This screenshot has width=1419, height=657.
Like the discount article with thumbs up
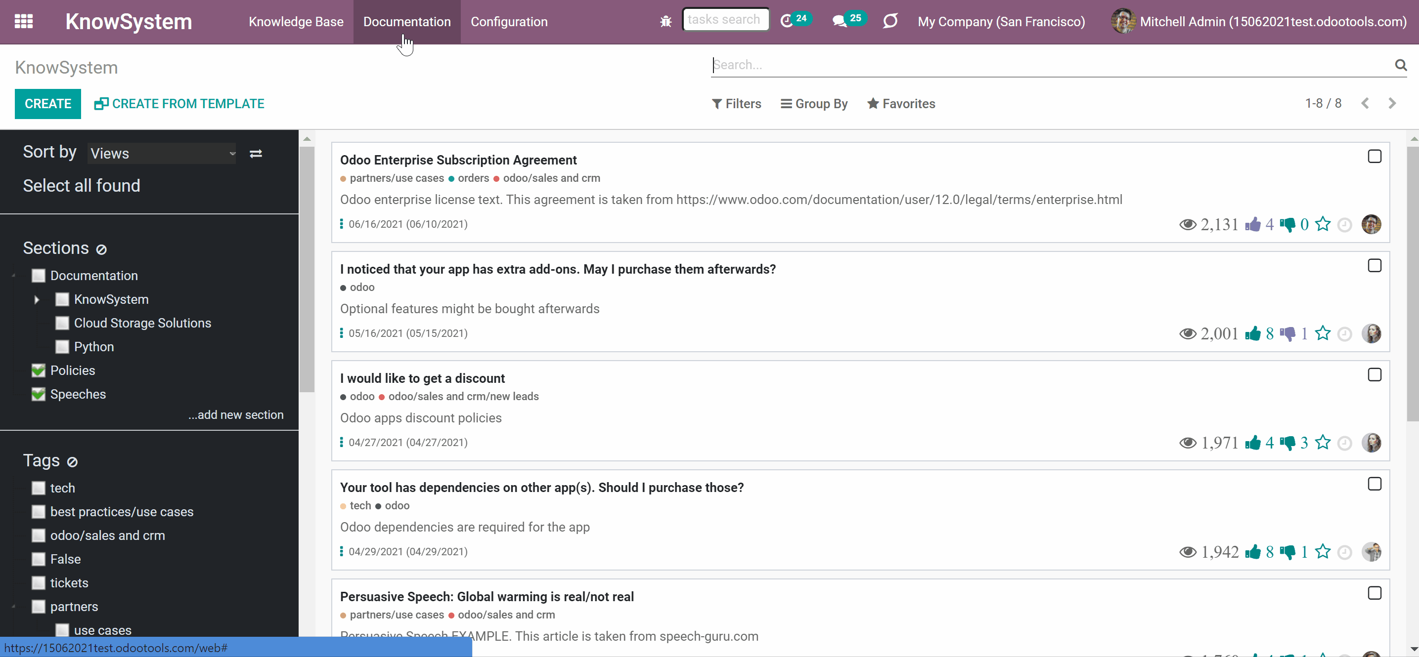coord(1253,443)
